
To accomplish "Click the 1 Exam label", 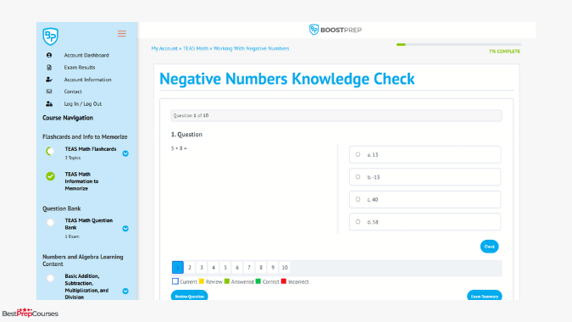I will point(72,236).
